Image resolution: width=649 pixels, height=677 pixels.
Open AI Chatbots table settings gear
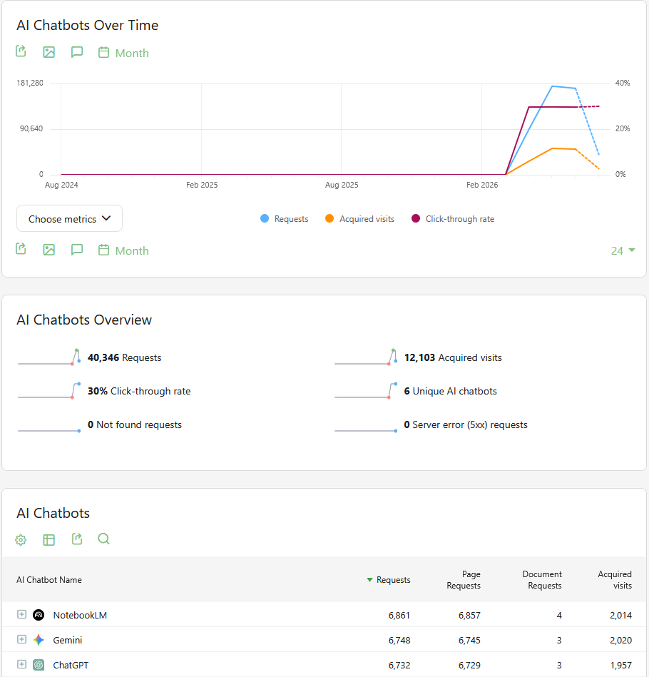[21, 540]
